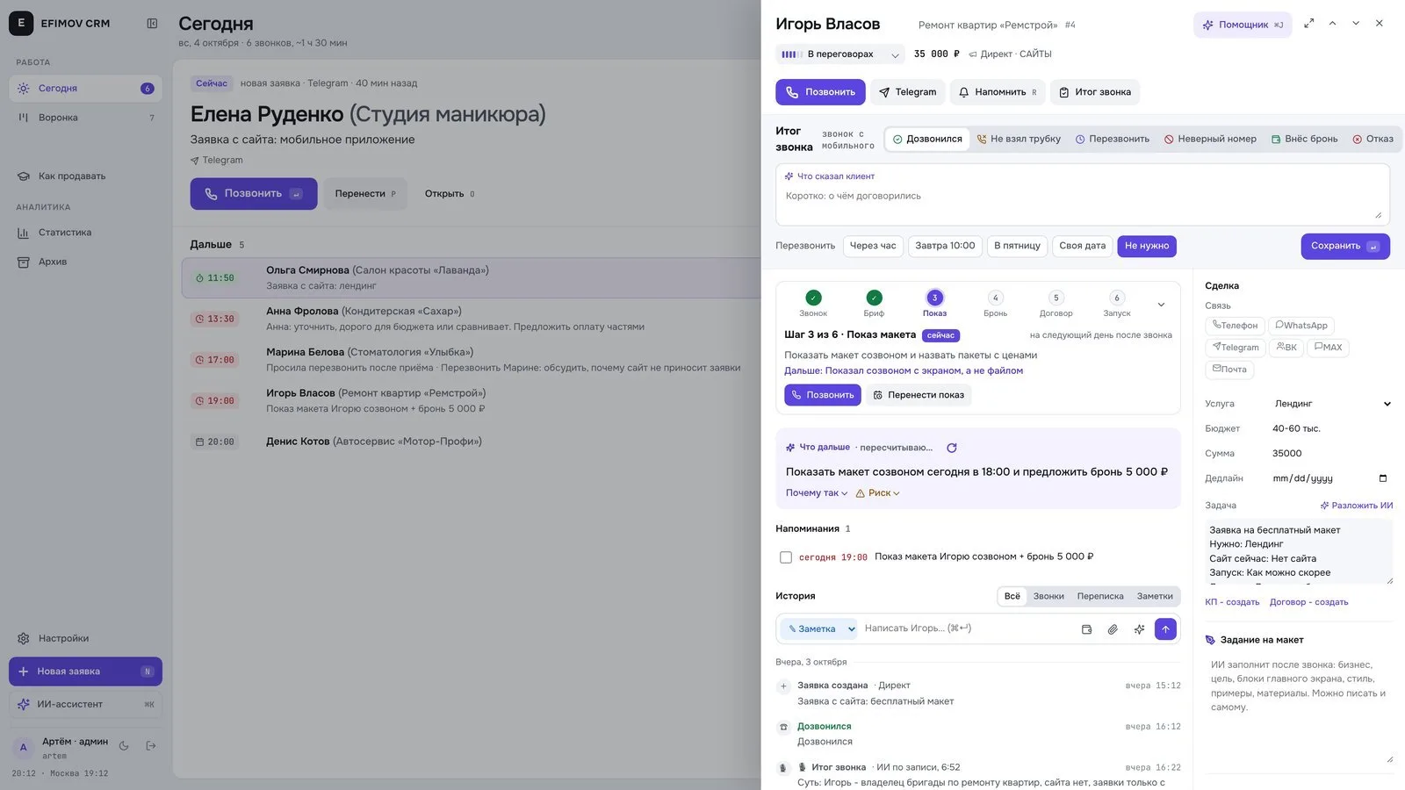Toggle the WhatsApp contact channel chip

[x=1301, y=326]
